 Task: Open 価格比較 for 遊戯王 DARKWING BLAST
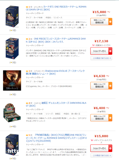pos(101,118)
